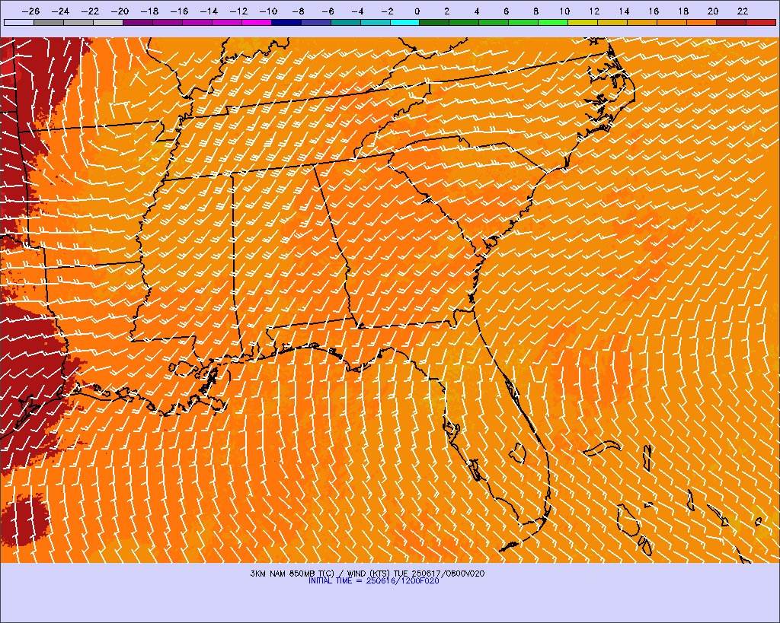
Task: Click the blue "INITIAL TIME = 250616/1200F020" text
Action: (x=373, y=580)
